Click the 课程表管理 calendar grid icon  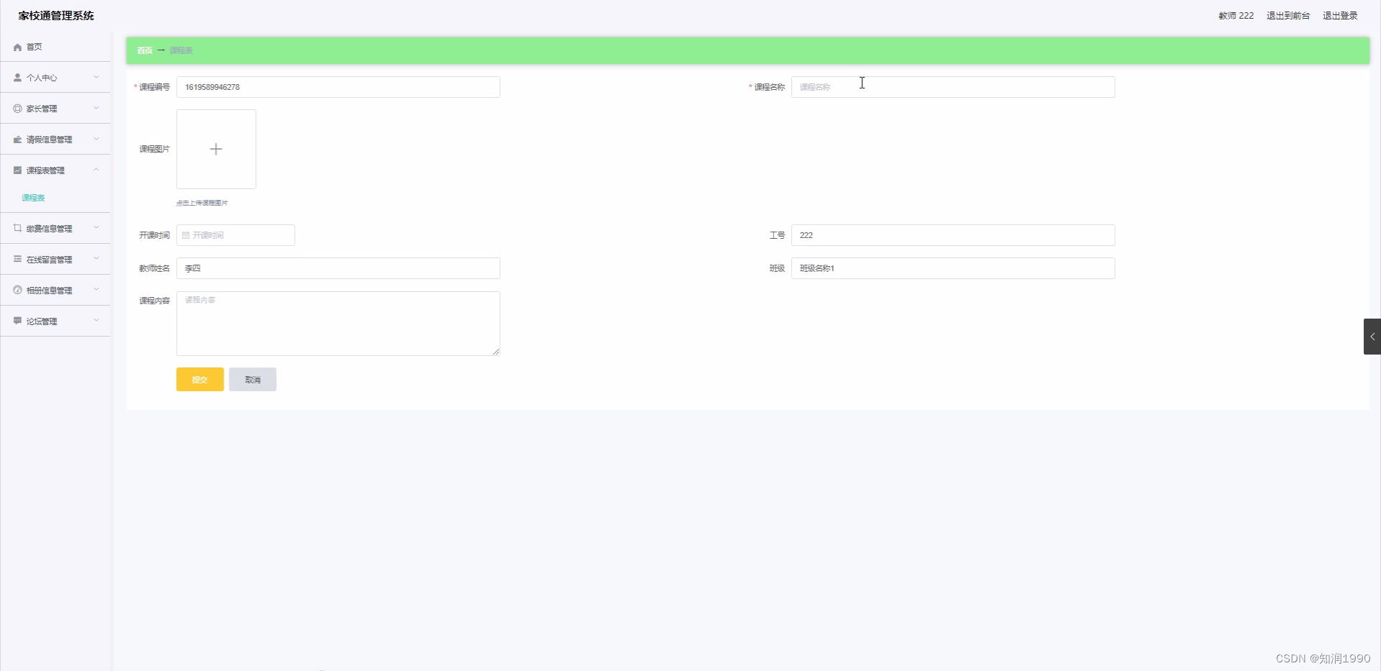pyautogui.click(x=17, y=170)
